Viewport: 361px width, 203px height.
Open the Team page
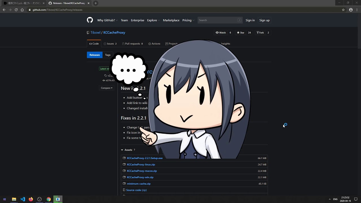(124, 20)
